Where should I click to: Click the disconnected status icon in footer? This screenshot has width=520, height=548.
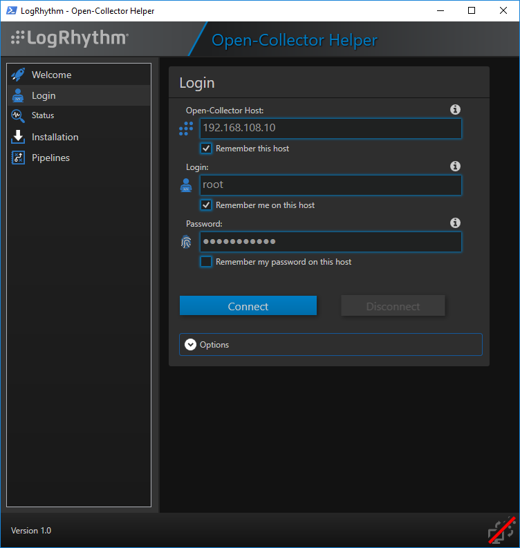[501, 531]
